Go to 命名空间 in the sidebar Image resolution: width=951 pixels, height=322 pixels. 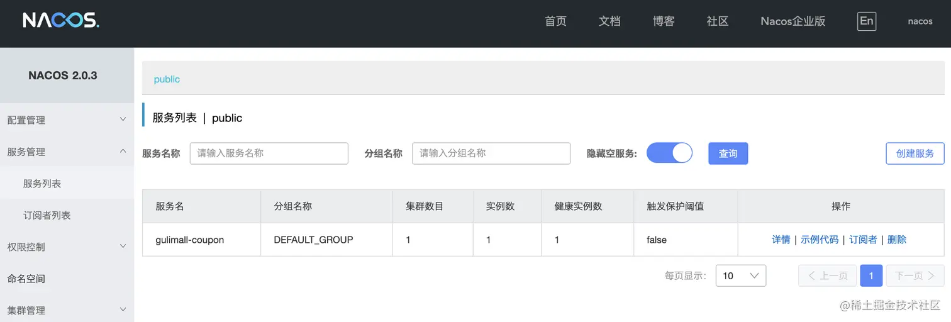point(26,279)
